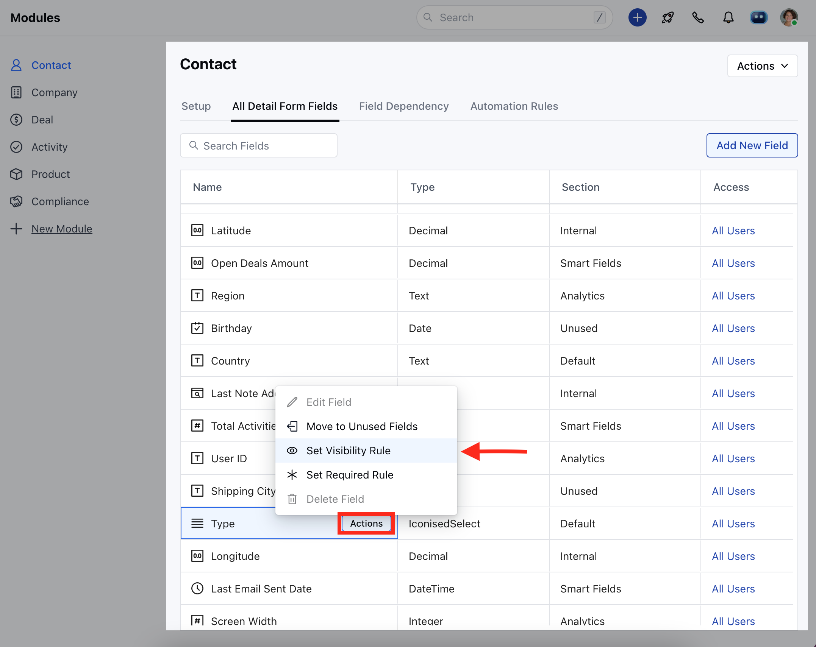Select Set Required Rule menu item

tap(350, 475)
